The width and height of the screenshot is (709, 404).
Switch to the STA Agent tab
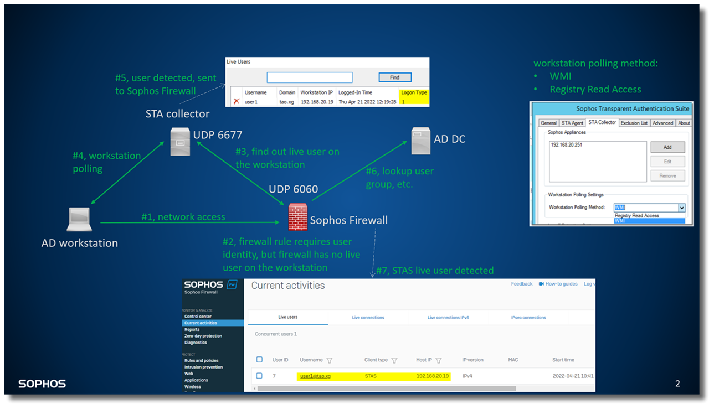pos(572,123)
